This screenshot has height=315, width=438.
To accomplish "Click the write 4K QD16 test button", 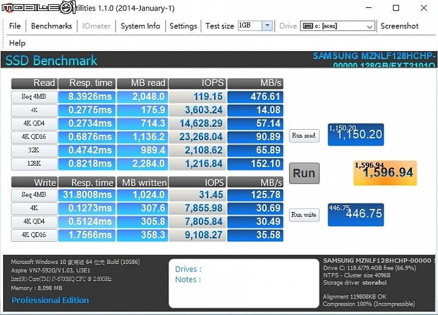I will click(34, 235).
